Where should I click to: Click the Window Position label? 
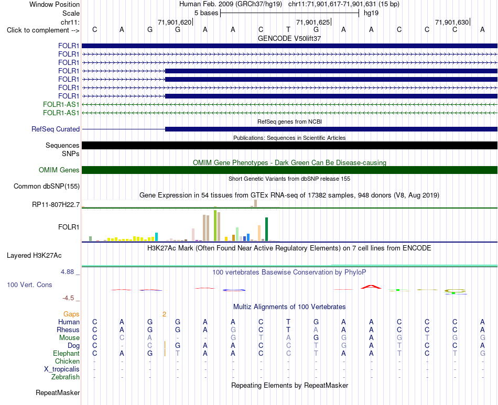point(55,4)
